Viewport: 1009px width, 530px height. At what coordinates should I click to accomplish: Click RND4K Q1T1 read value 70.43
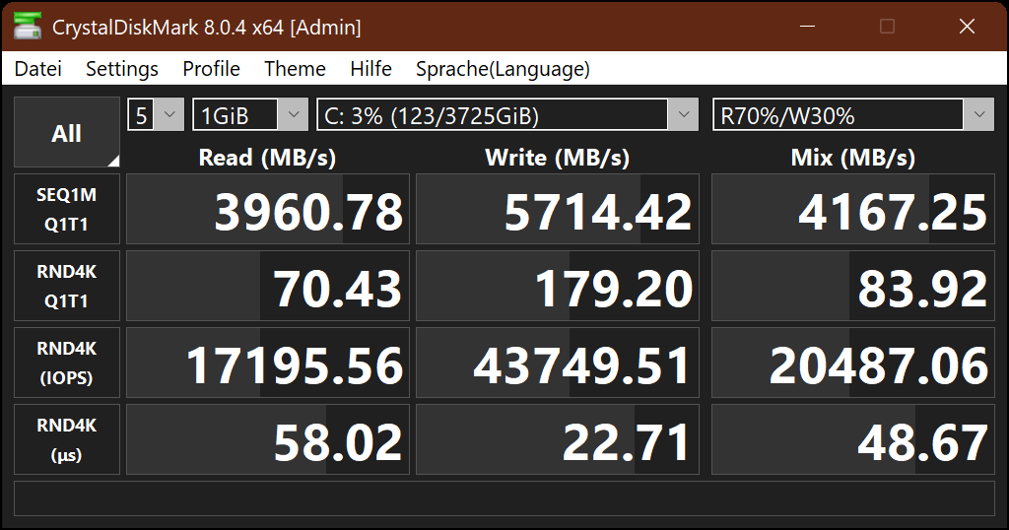268,287
